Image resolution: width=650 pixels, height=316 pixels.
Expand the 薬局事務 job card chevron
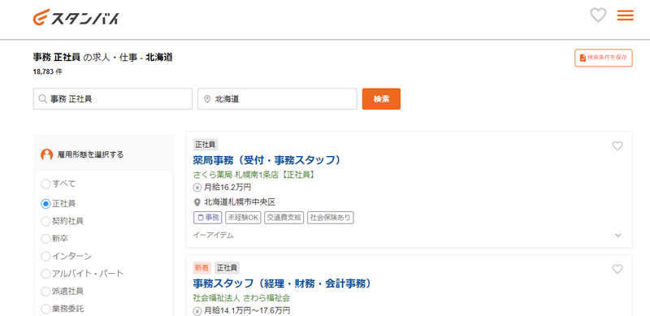(x=617, y=235)
